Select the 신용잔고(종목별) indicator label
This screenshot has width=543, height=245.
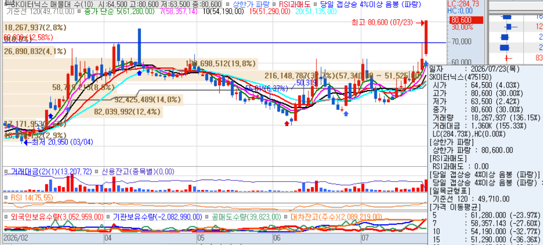pos(138,171)
